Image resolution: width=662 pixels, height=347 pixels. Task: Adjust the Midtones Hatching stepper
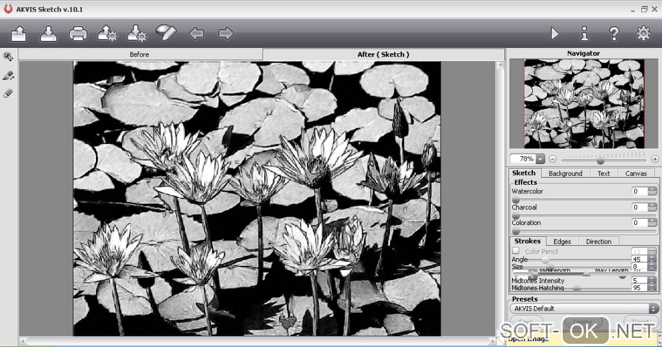652,287
